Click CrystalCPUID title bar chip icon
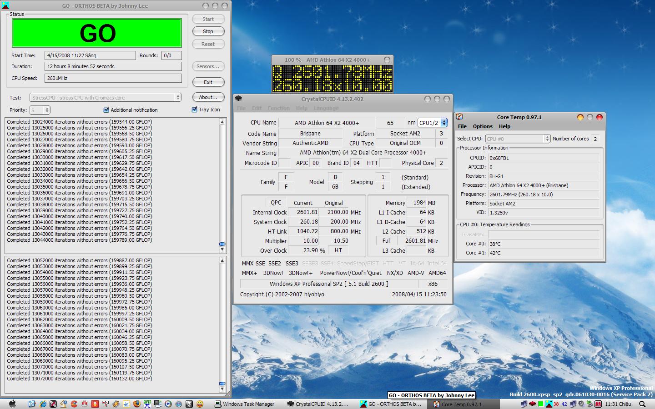This screenshot has height=409, width=655. pyautogui.click(x=239, y=99)
